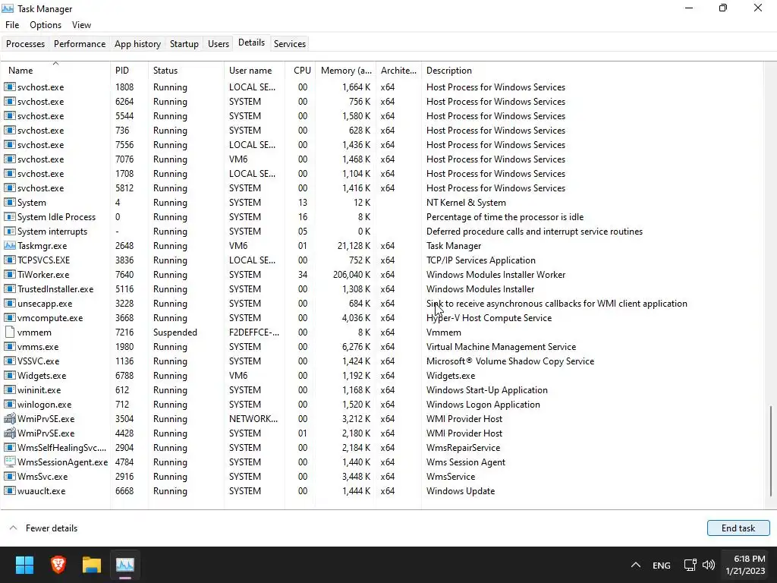The width and height of the screenshot is (777, 583).
Task: Click the 206,040 K memory value
Action: [x=352, y=274]
